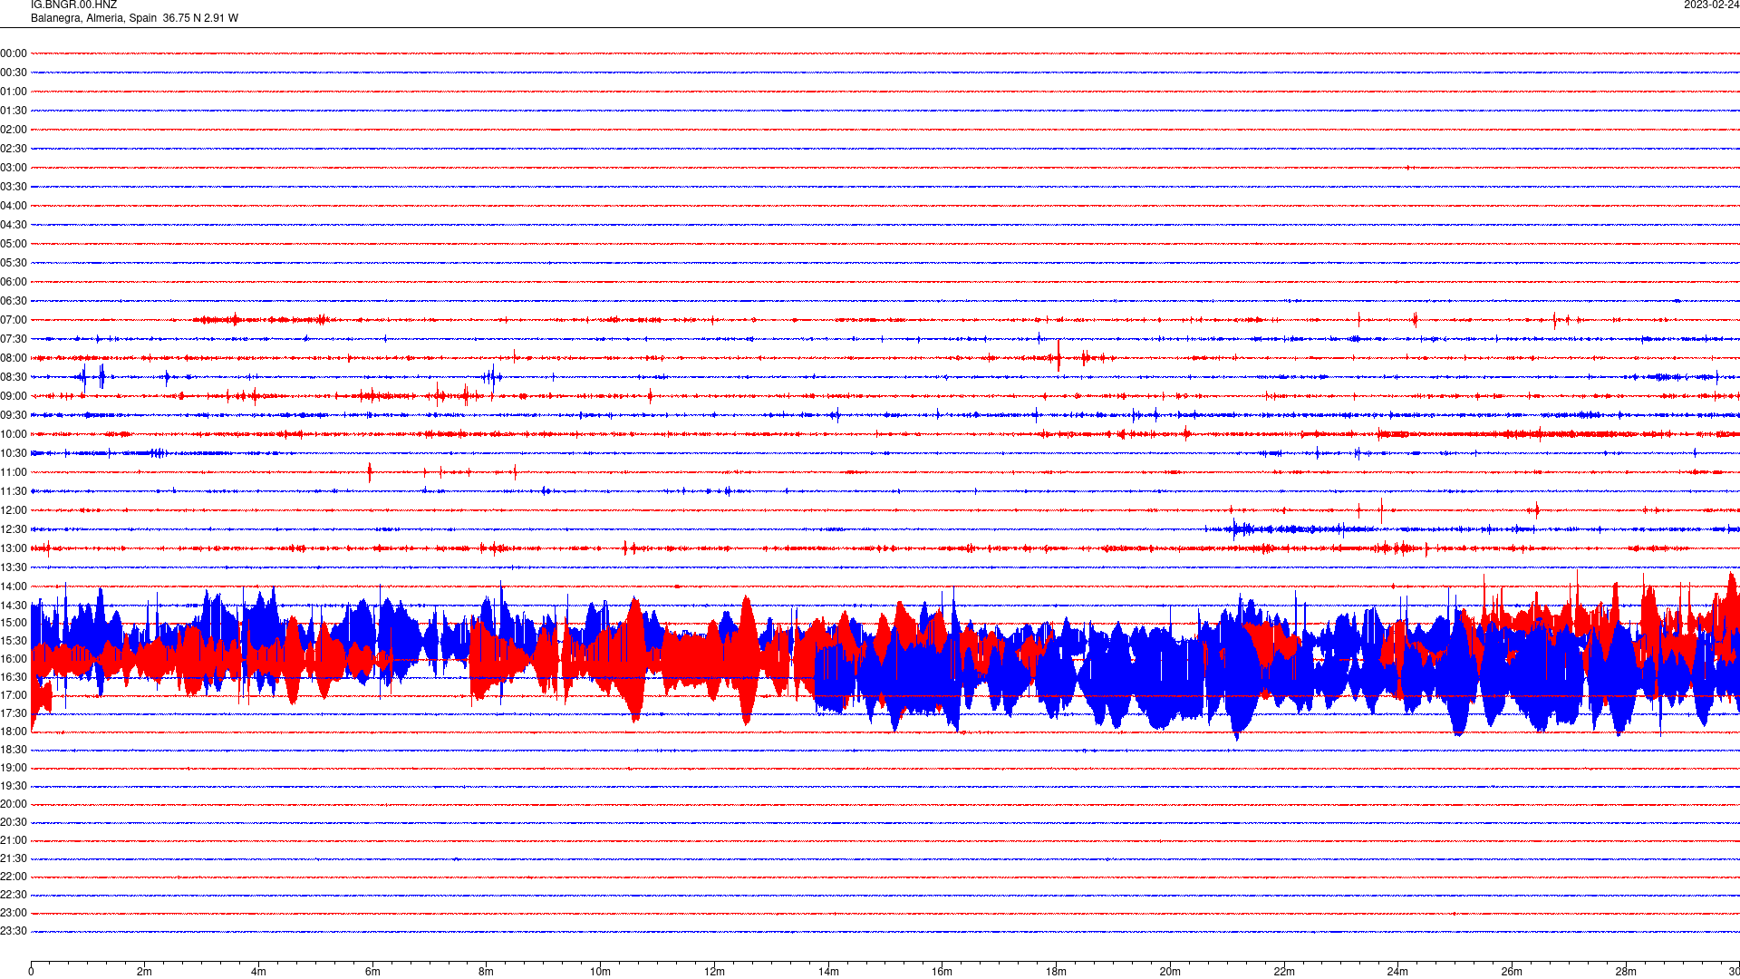
Task: Select the 10:30 trace time label
Action: pyautogui.click(x=14, y=453)
